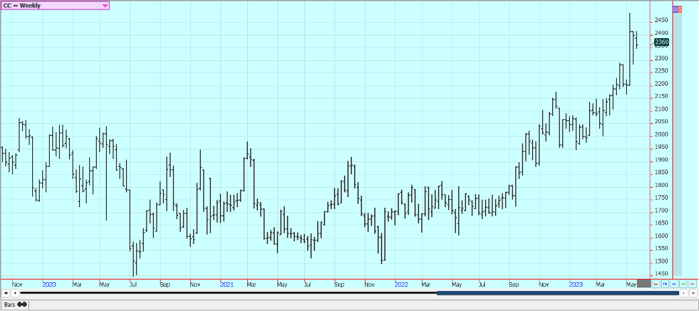Image resolution: width=700 pixels, height=311 pixels.
Task: Jump to chart start with double-left arrow
Action: coord(6,293)
